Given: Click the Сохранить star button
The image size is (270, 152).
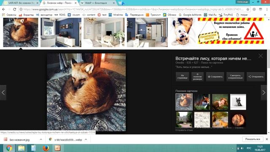Looking at the screenshot, I should [215, 76].
